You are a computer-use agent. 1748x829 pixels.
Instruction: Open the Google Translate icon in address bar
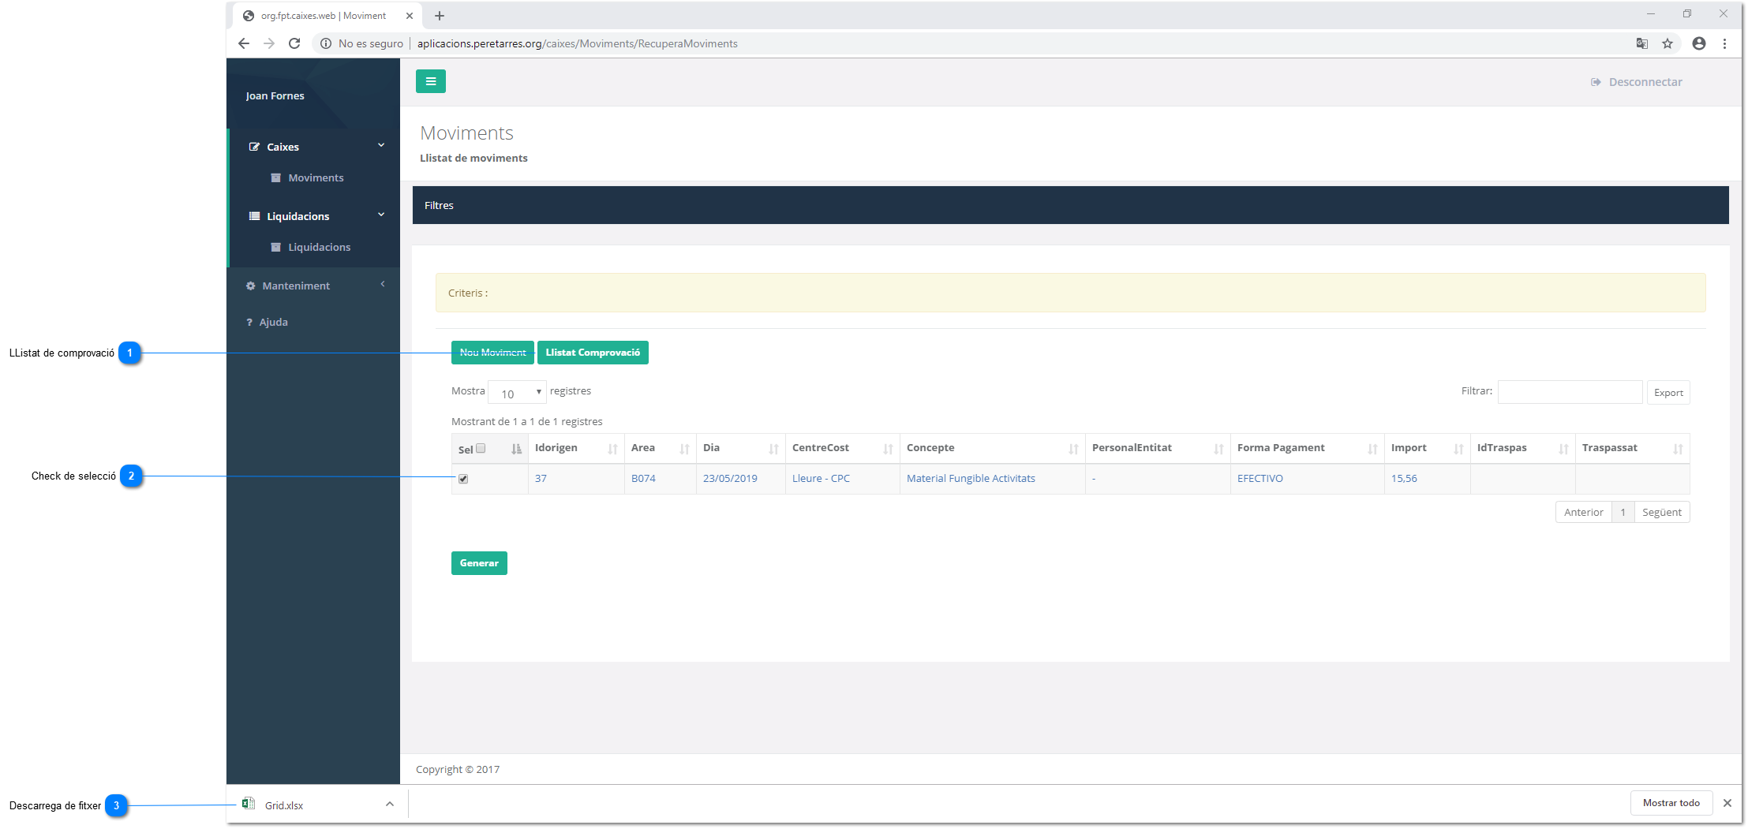pos(1641,43)
